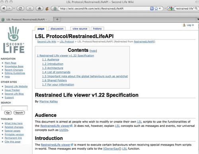Click the 'Second Life Wiki' breadcrumb link

coord(47,41)
